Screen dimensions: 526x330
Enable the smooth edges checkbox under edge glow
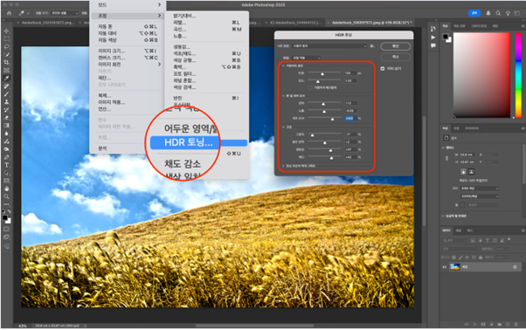coord(310,88)
